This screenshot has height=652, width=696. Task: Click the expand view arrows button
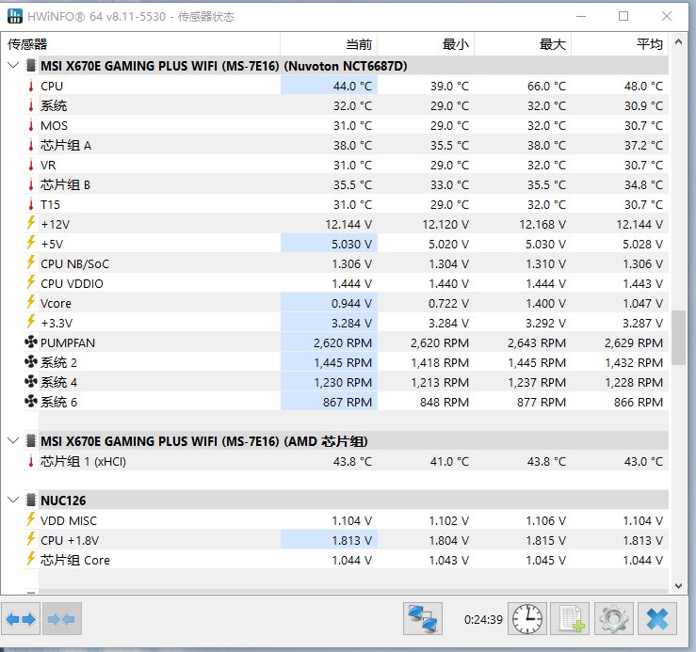pyautogui.click(x=21, y=619)
